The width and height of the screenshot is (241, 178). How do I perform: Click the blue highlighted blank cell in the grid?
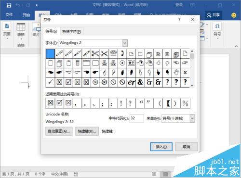click(x=50, y=53)
